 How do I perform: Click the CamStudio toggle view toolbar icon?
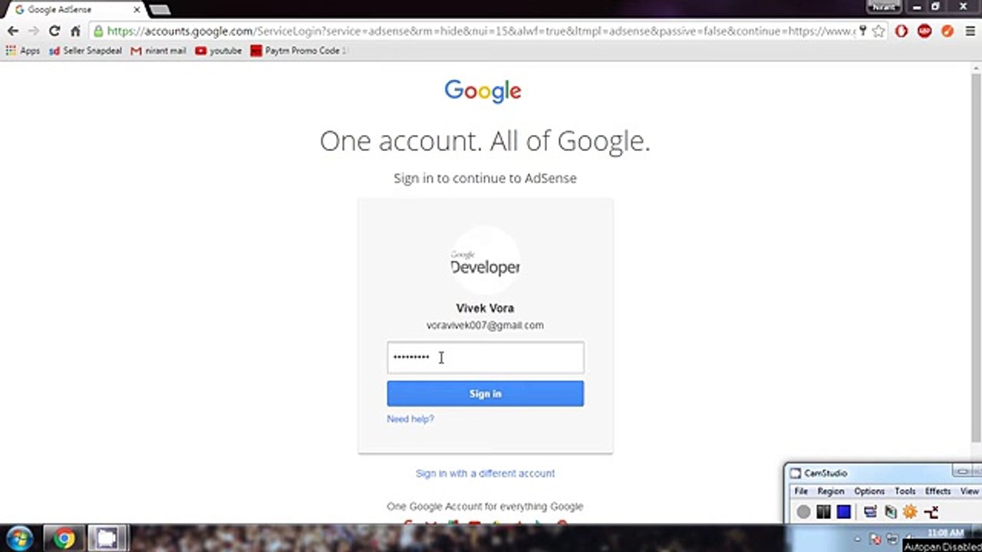click(870, 512)
